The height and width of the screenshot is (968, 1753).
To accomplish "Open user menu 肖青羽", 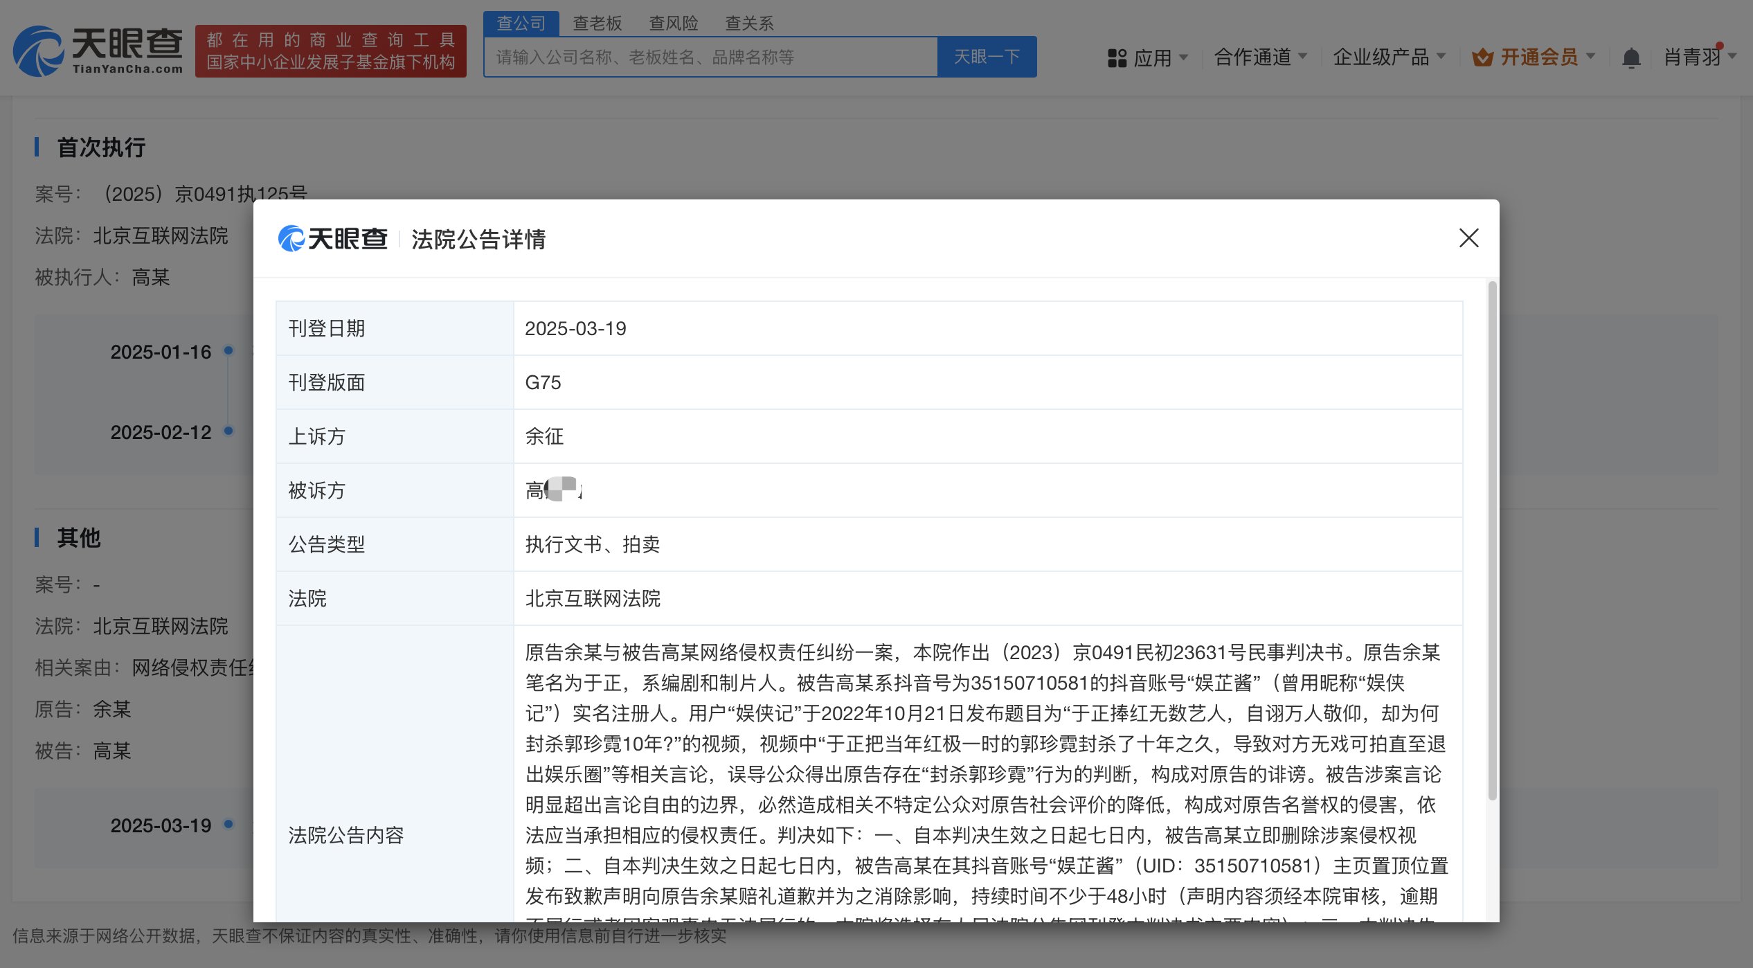I will point(1700,56).
